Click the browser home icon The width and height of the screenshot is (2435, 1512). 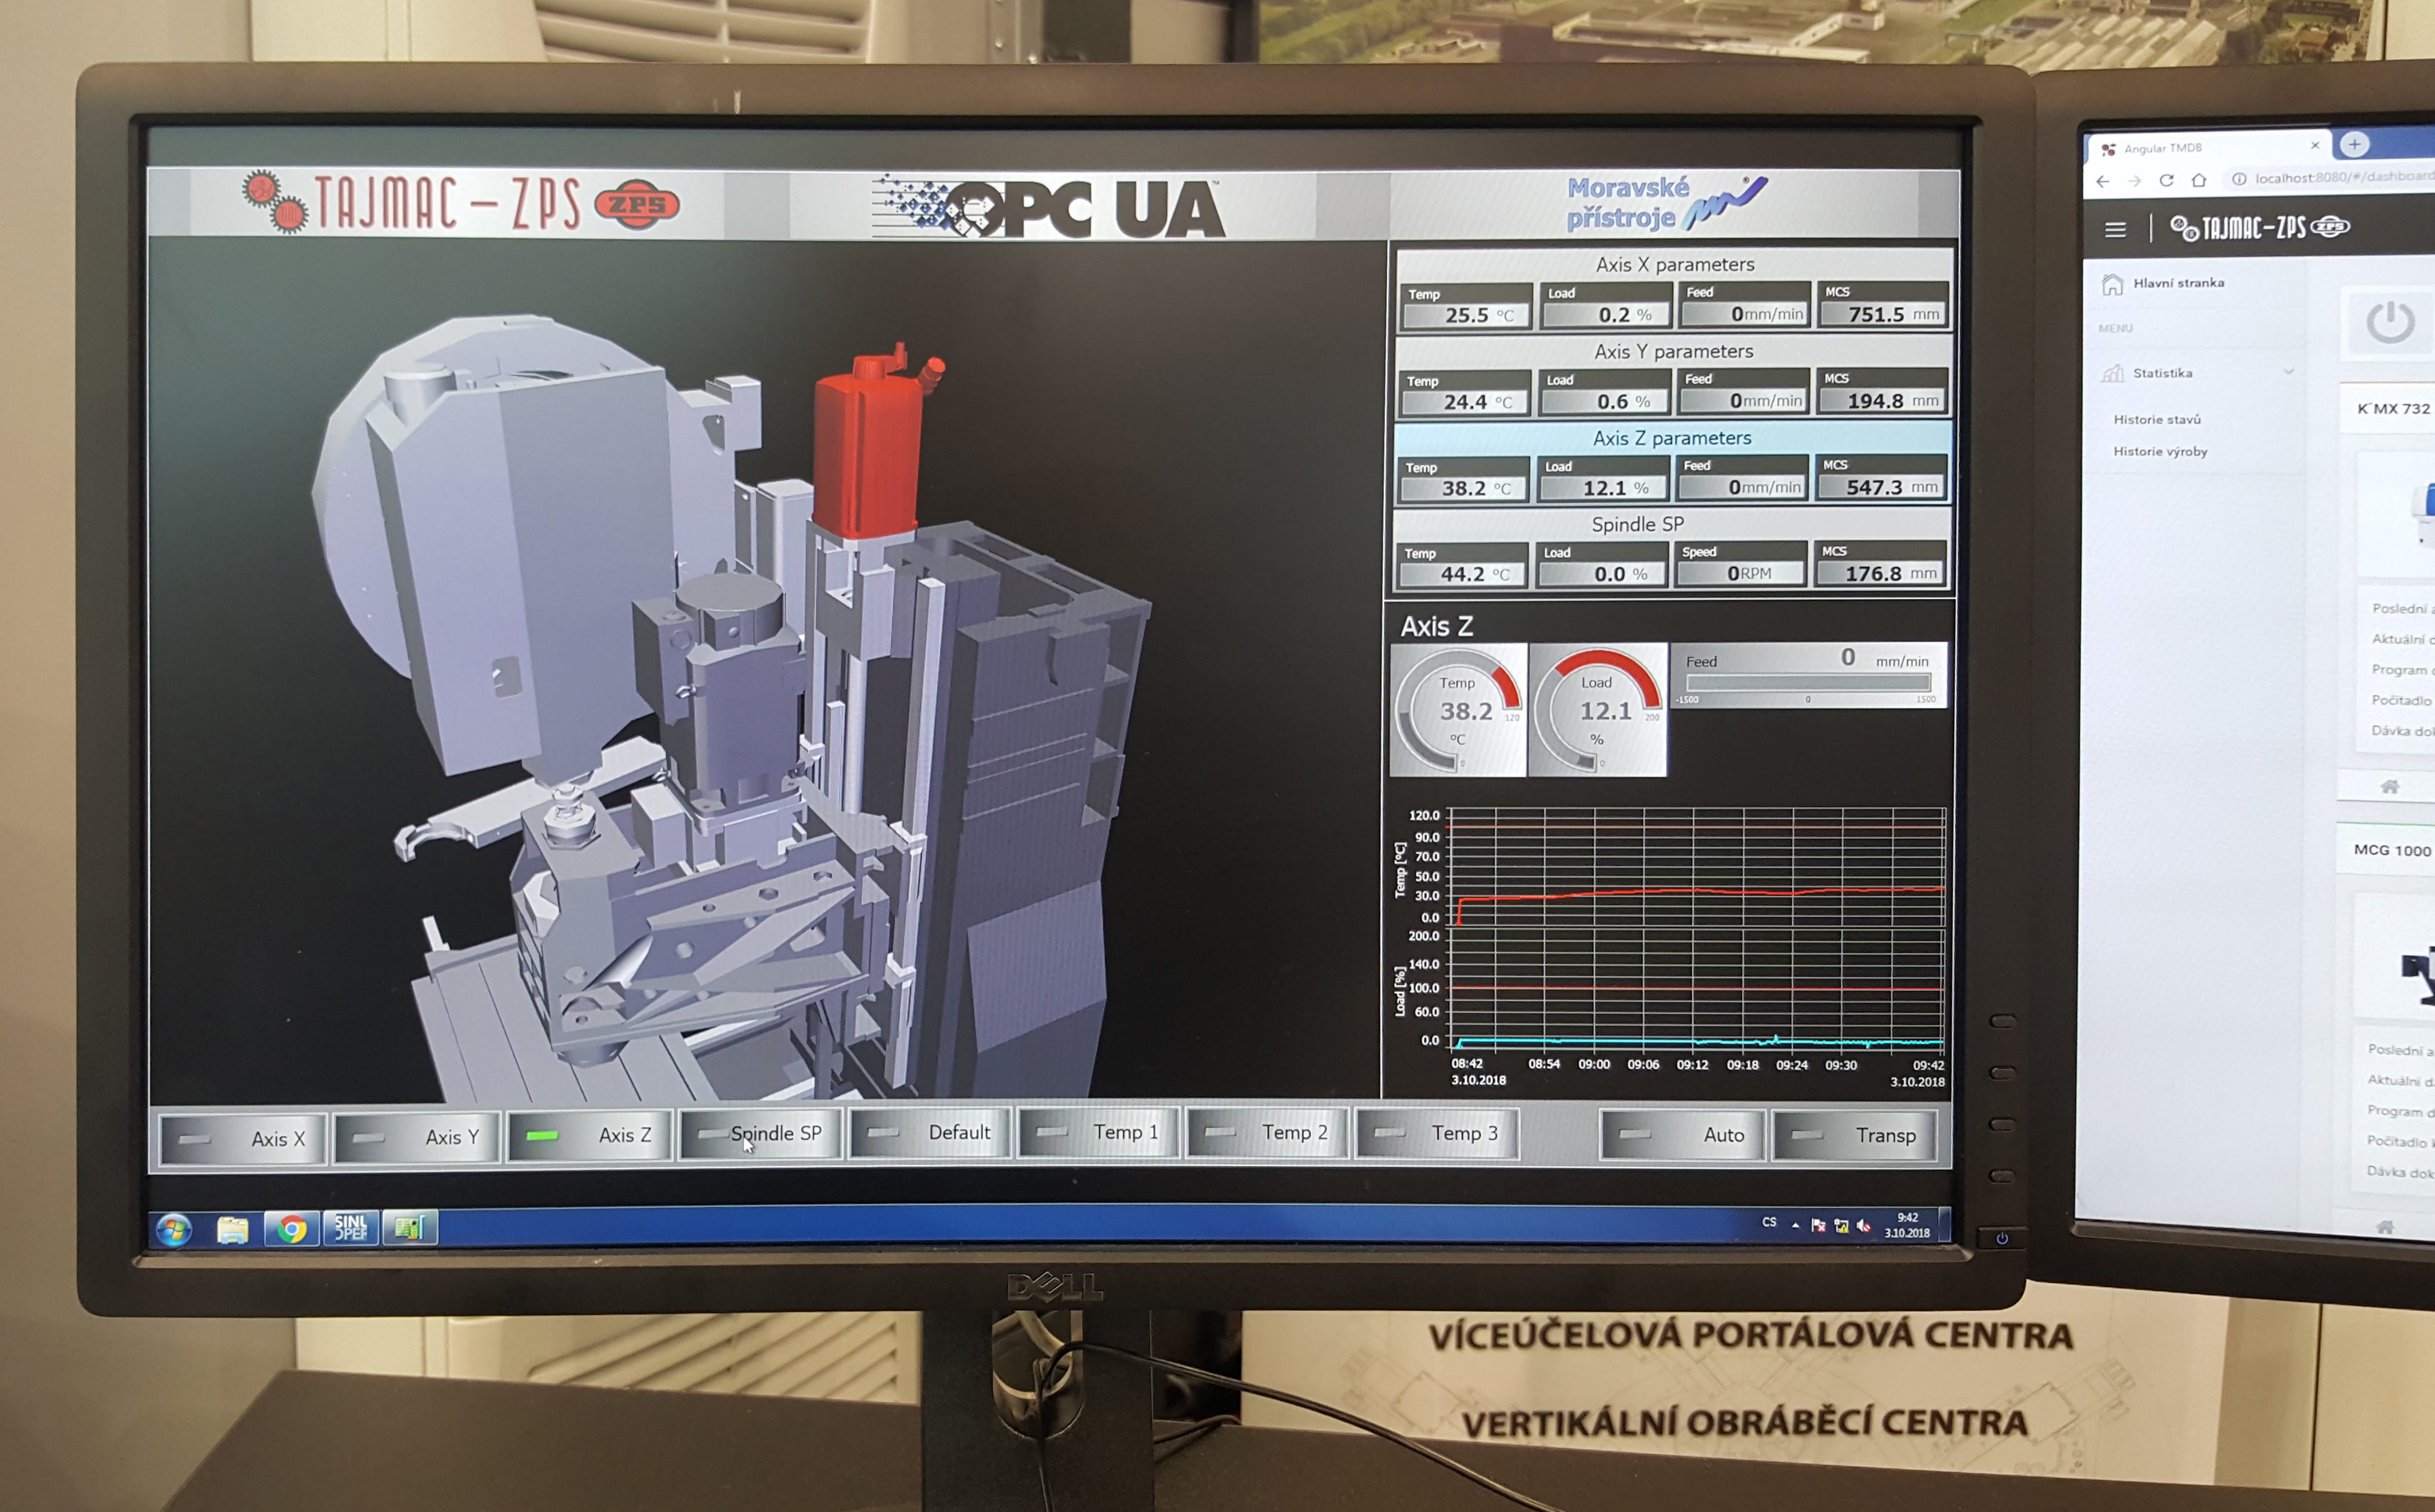tap(2198, 181)
